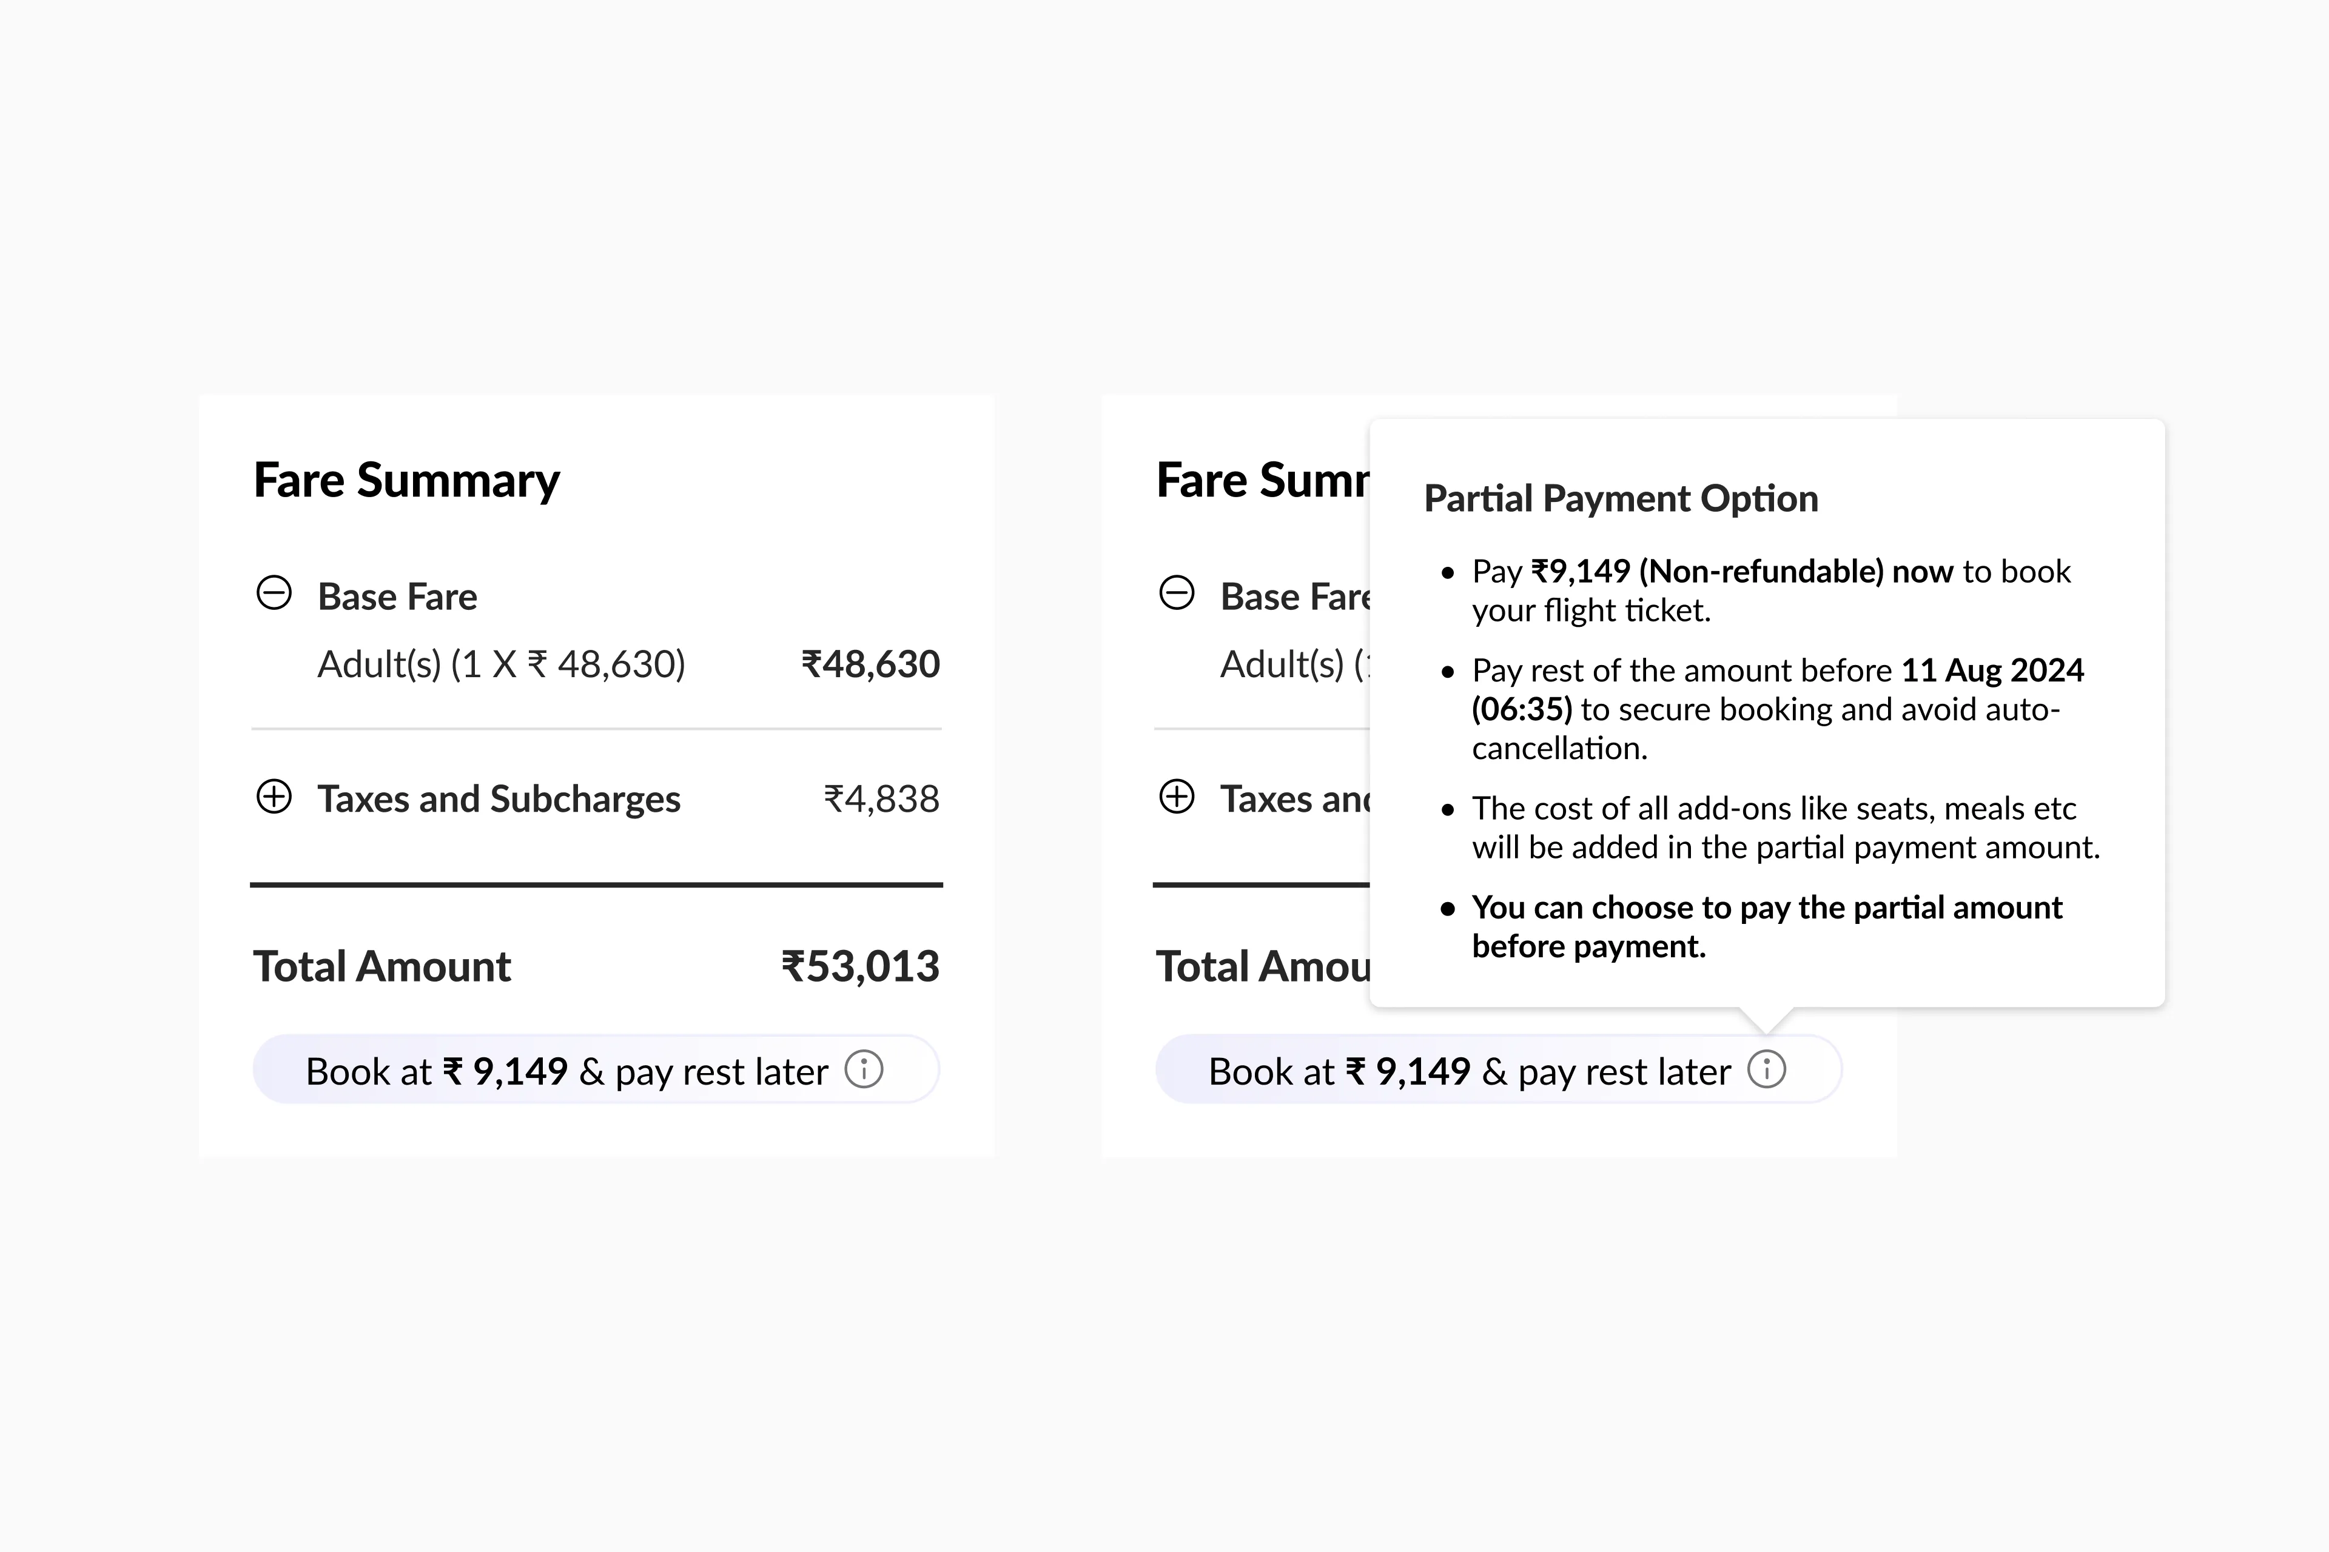
Task: Expand Taxes plus icon in the card behind the tooltip
Action: pyautogui.click(x=1177, y=797)
